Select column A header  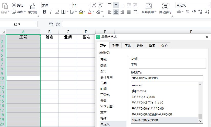click(x=23, y=32)
